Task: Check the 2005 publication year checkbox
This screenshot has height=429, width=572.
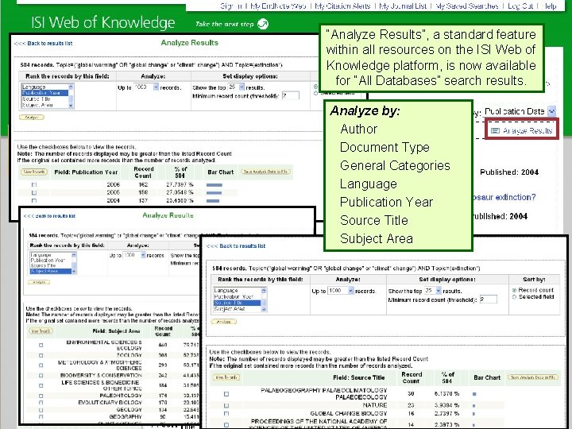Action: 34,192
